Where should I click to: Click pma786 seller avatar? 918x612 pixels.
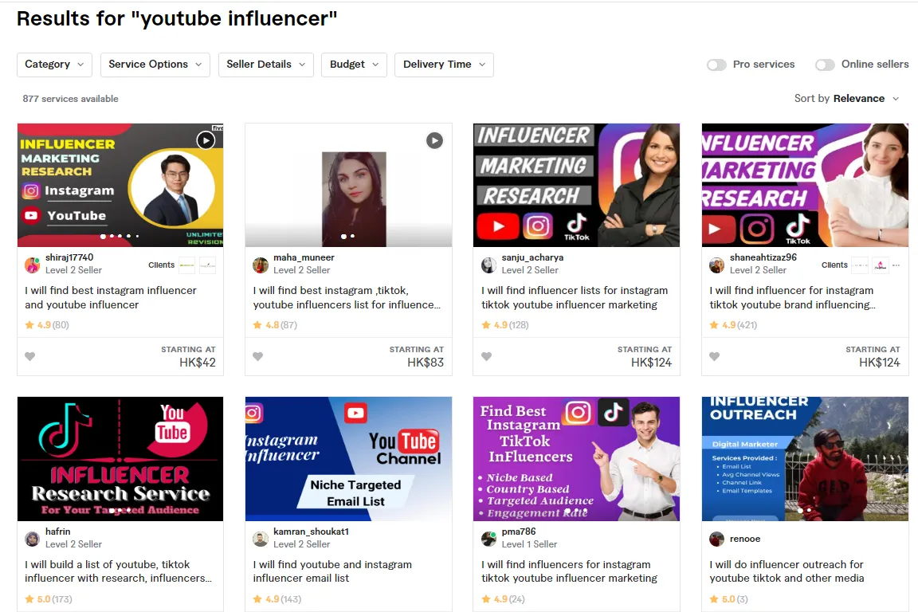(488, 539)
